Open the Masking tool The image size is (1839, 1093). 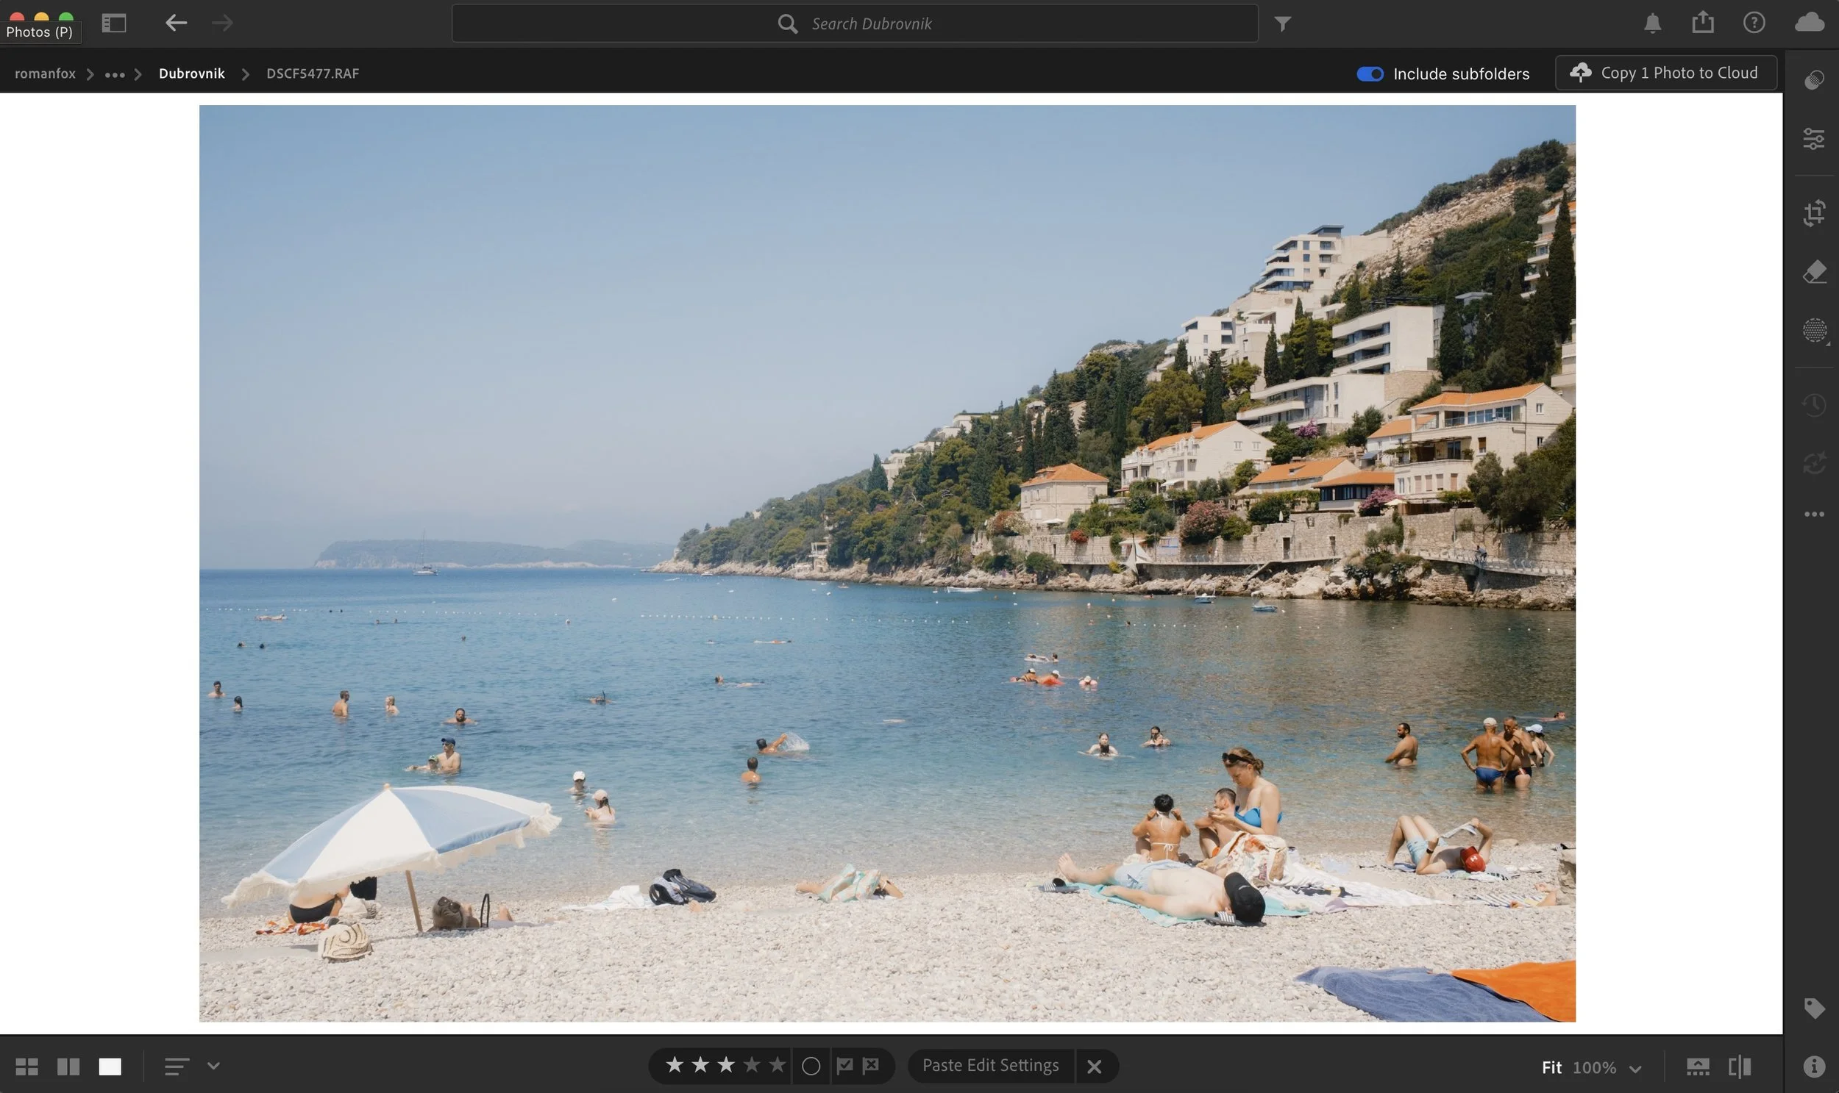1814,330
